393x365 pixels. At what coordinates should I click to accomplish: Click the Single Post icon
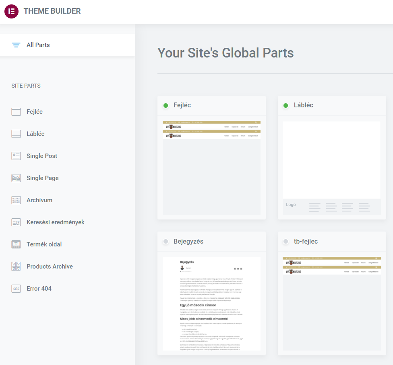[16, 156]
